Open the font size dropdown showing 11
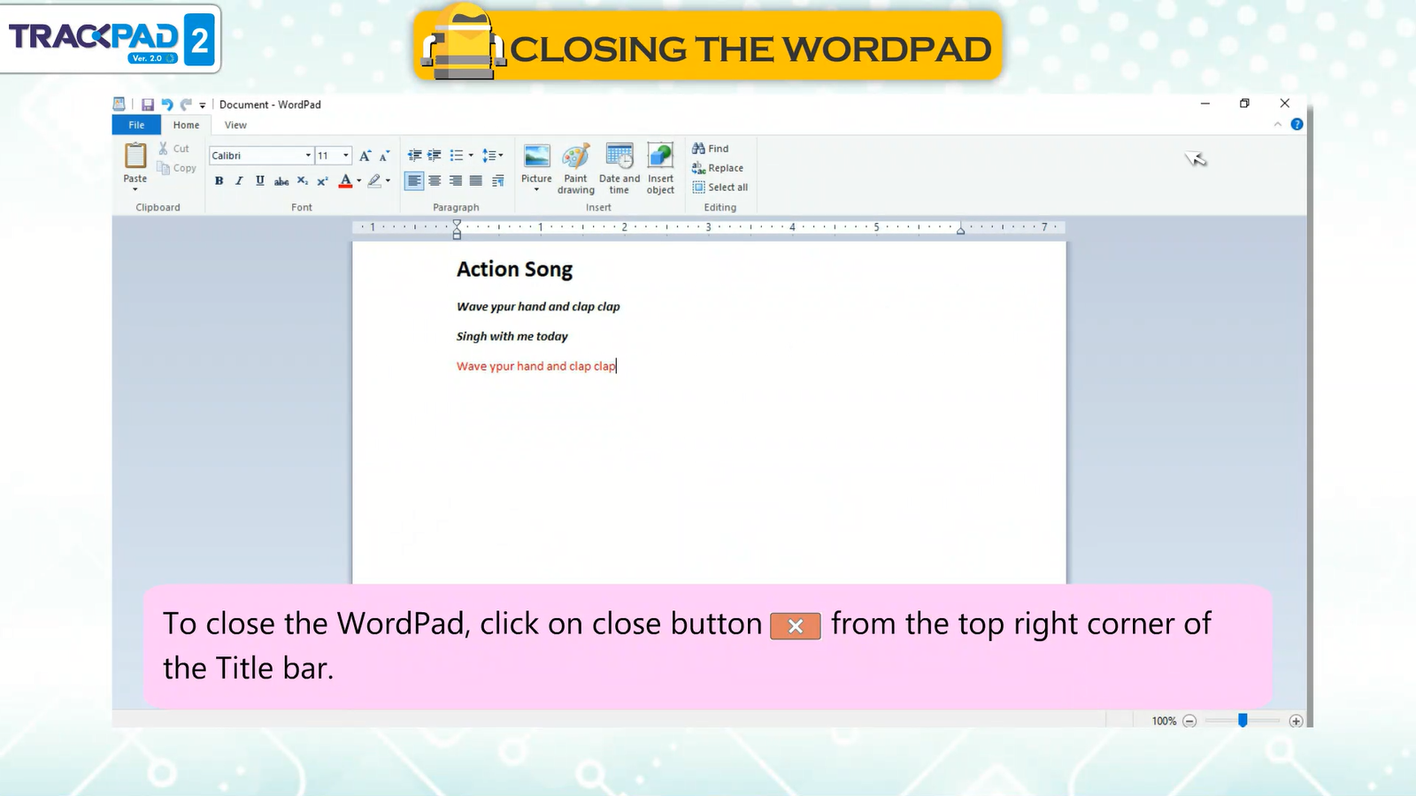This screenshot has height=796, width=1416. click(346, 156)
